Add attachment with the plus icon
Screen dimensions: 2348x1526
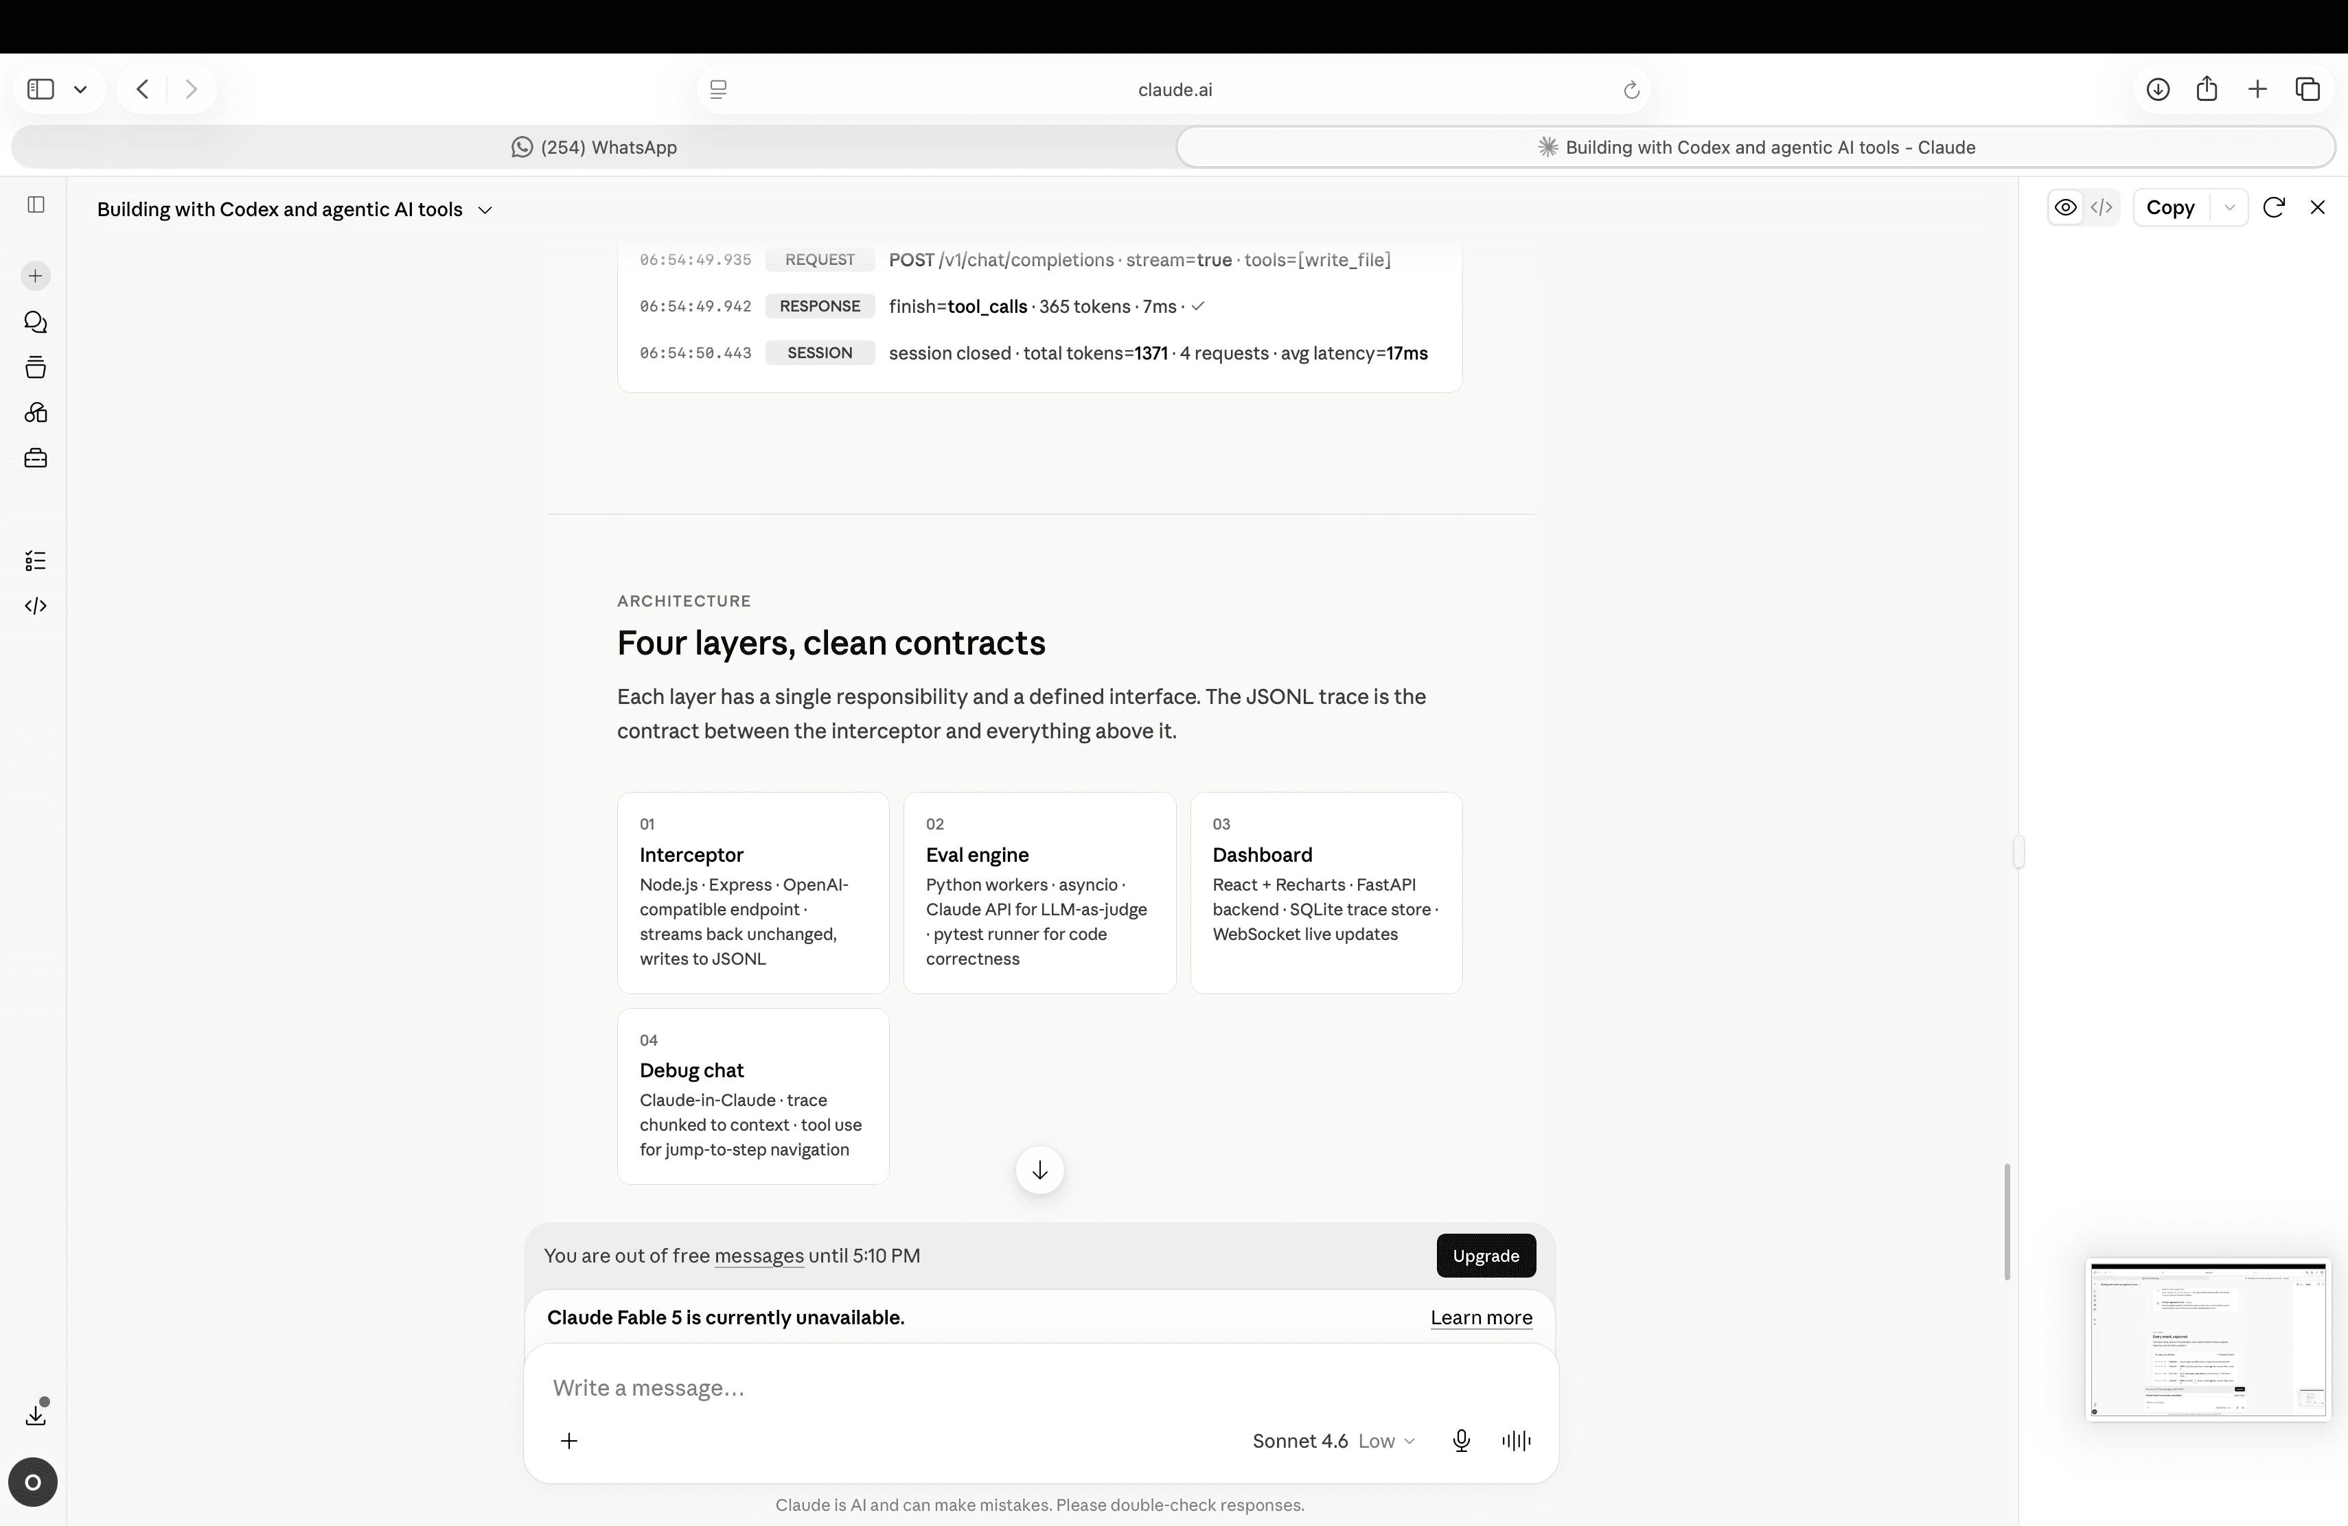[x=569, y=1441]
